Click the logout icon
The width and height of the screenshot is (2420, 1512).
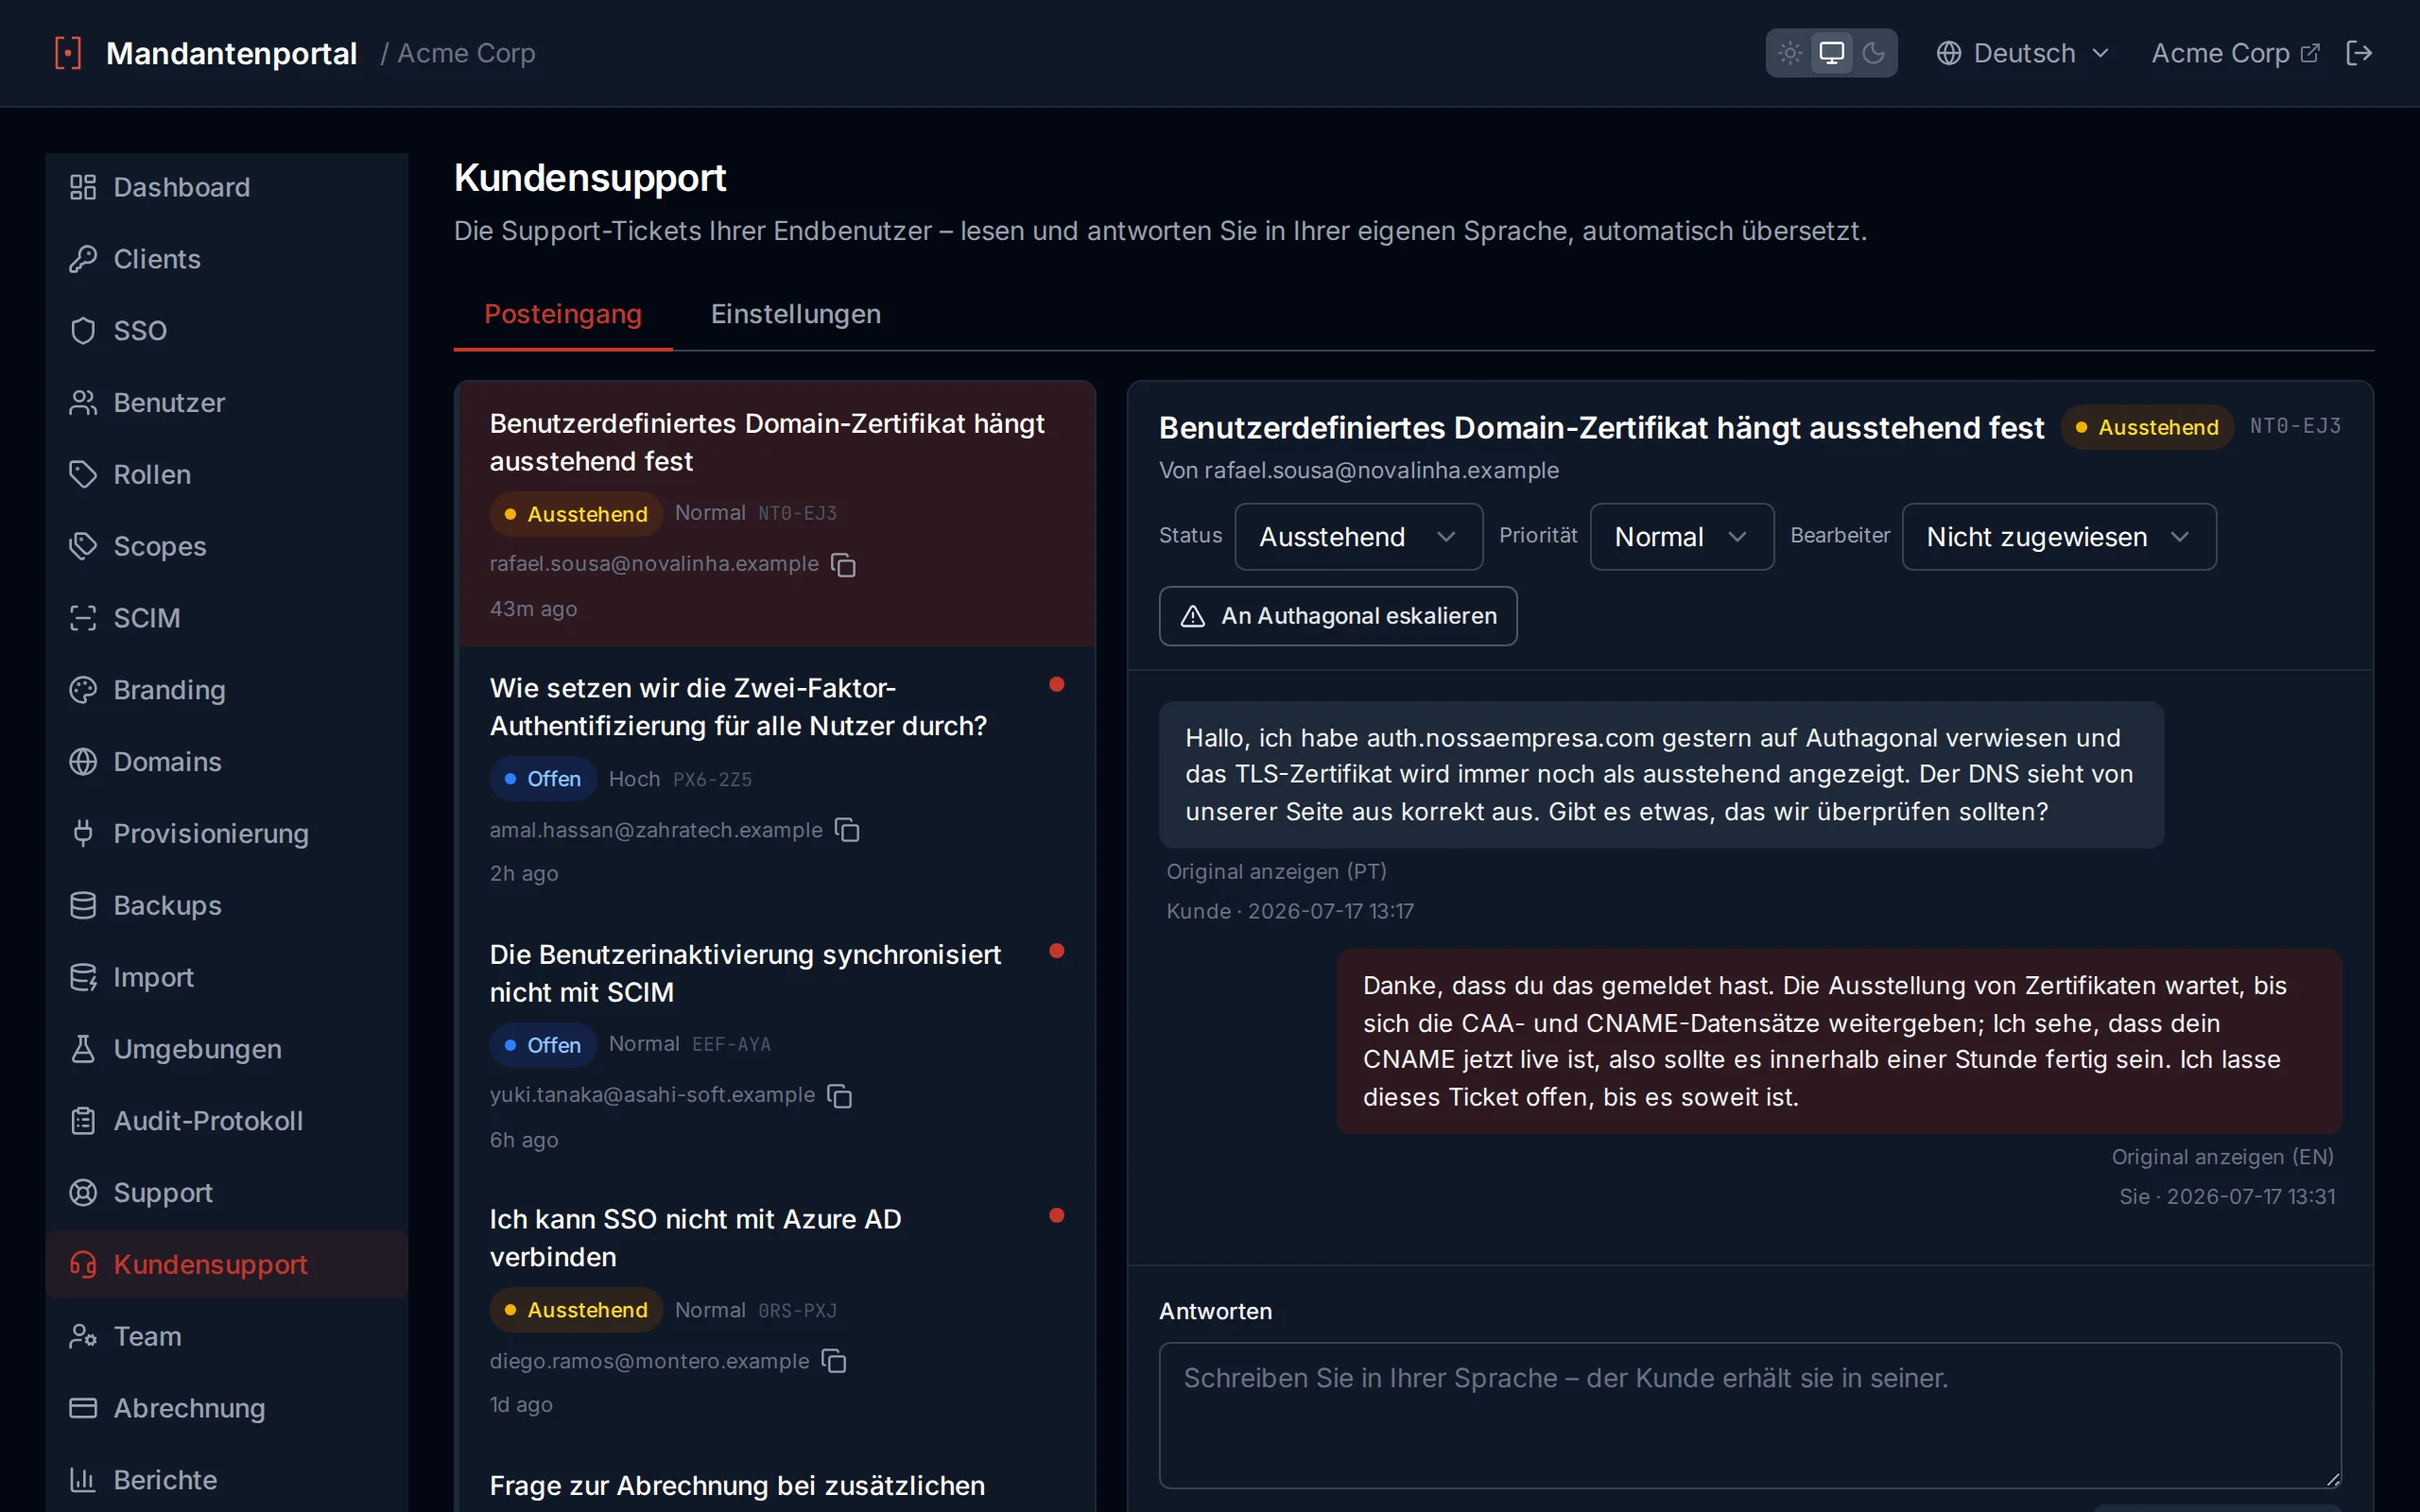[x=2359, y=53]
